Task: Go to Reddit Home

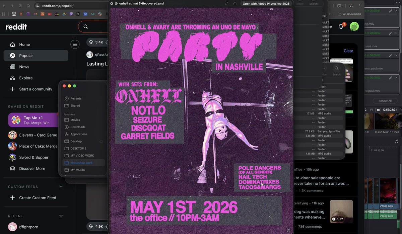Action: pos(36,44)
